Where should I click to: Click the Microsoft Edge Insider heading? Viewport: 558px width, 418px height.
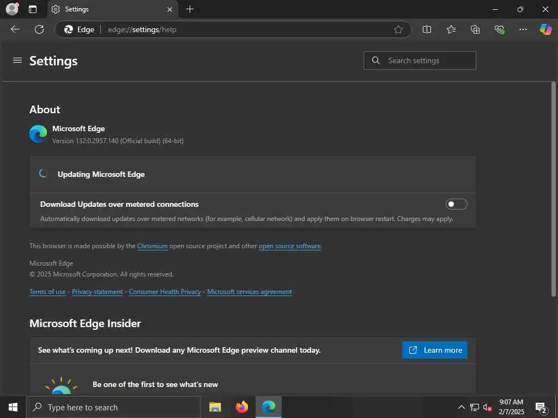point(85,323)
